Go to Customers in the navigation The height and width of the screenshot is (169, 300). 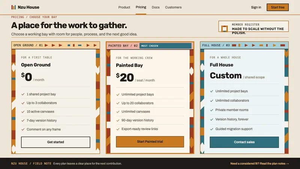click(173, 7)
